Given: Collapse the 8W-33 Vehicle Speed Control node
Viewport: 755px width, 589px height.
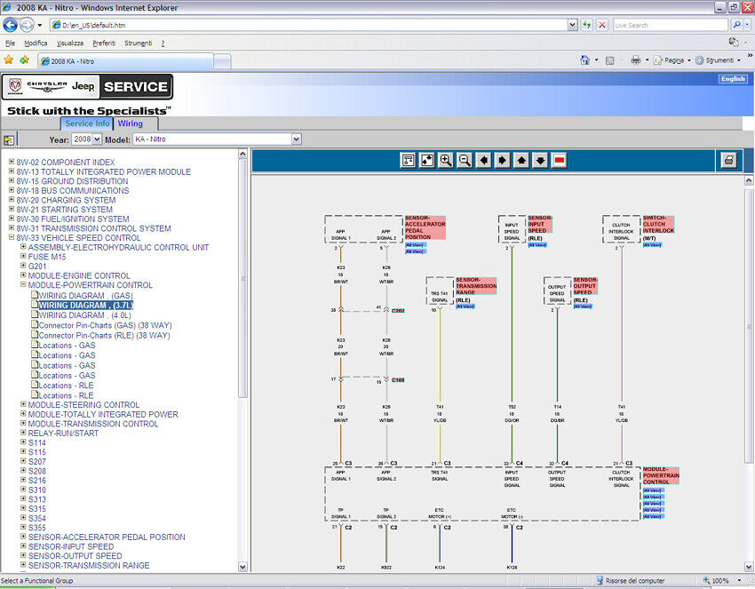Looking at the screenshot, I should pyautogui.click(x=12, y=238).
